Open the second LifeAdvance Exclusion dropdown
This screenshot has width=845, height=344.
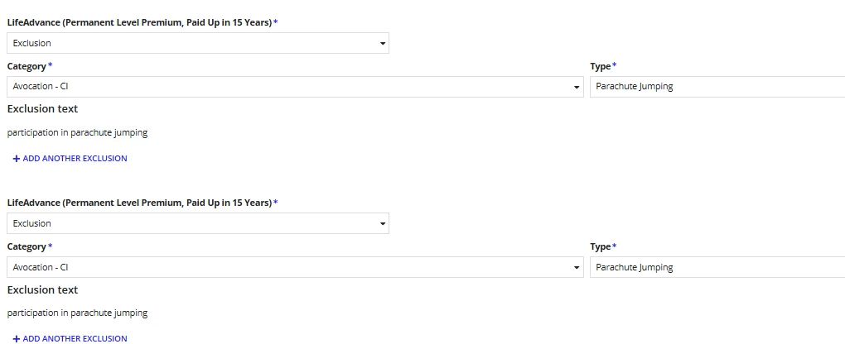point(198,223)
